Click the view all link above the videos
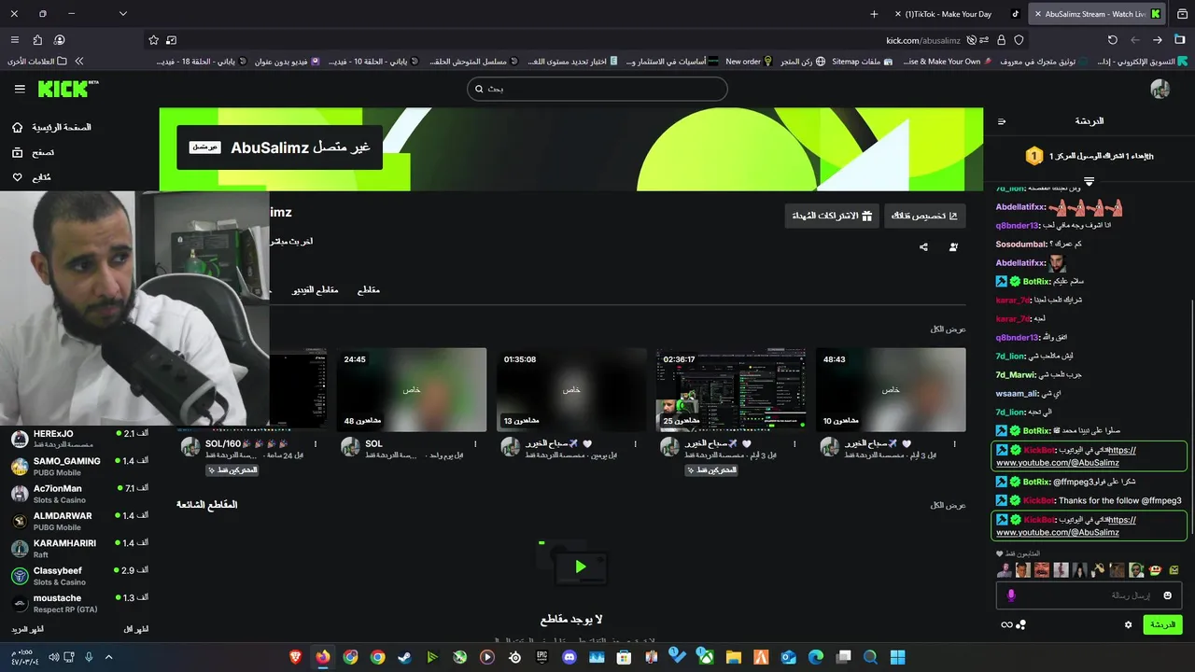 [x=948, y=329]
